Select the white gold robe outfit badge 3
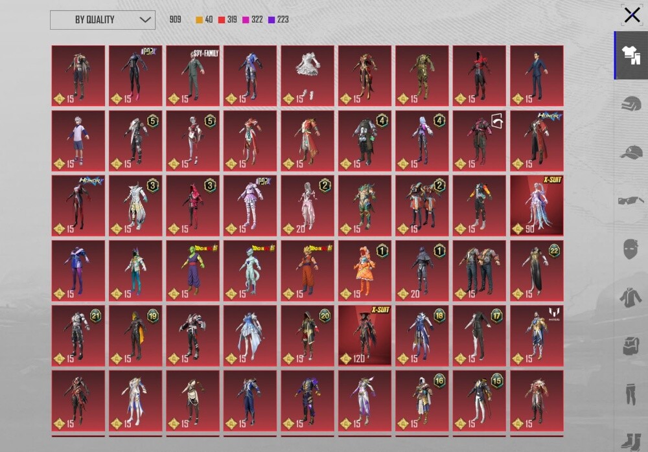 [x=135, y=206]
